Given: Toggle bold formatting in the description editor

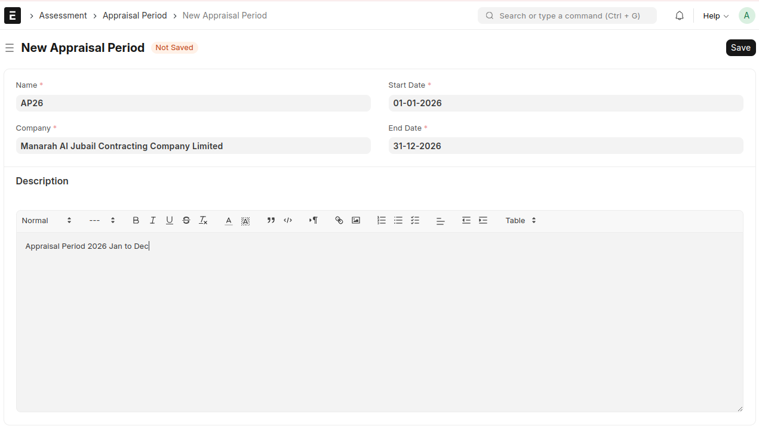Looking at the screenshot, I should [x=136, y=220].
